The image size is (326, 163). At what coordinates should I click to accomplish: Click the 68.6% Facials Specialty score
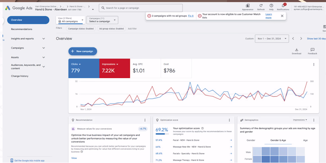(x=159, y=154)
